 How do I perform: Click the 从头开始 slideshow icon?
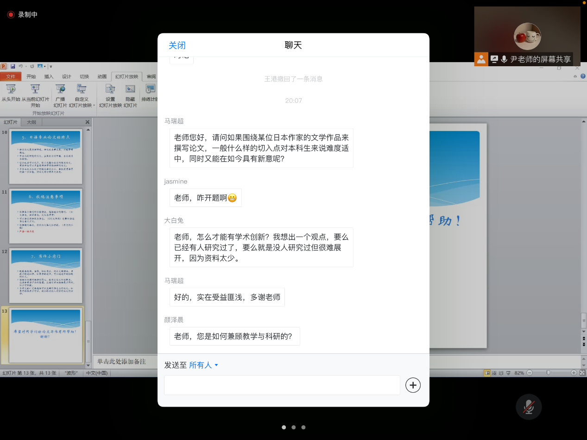tap(11, 89)
